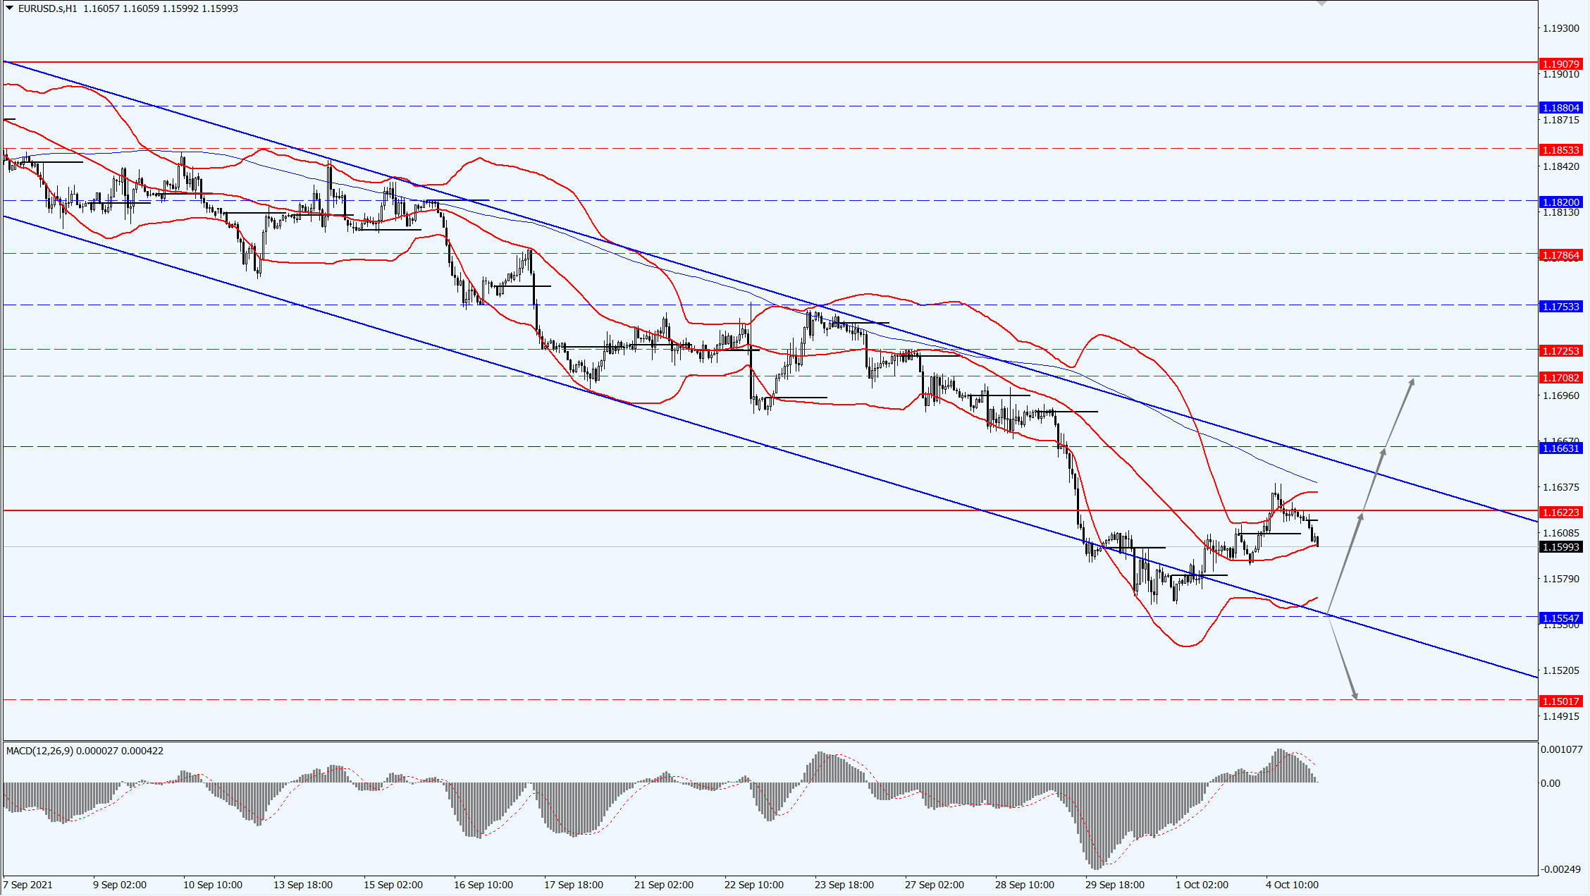Click the 1.15205 price scale value
The height and width of the screenshot is (896, 1590).
click(1560, 670)
